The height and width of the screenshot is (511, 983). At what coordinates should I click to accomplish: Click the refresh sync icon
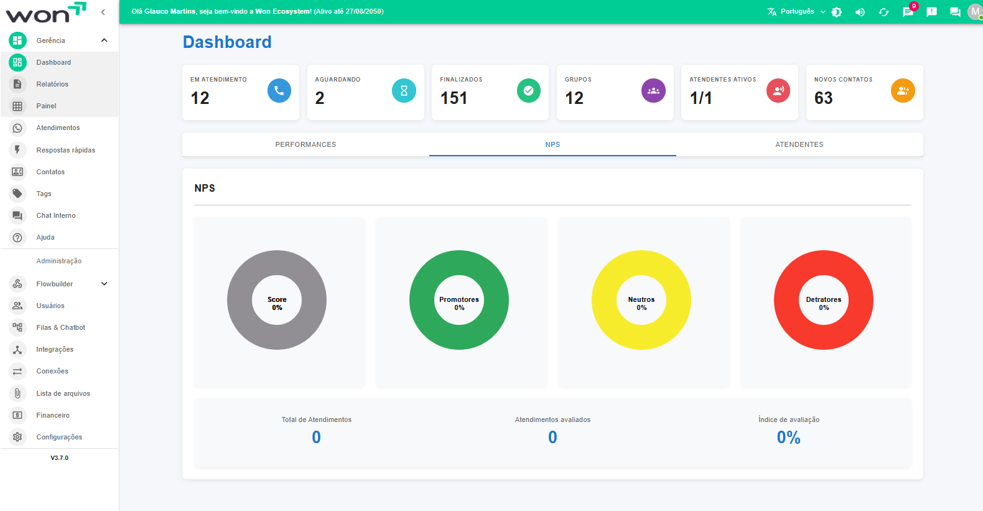883,12
